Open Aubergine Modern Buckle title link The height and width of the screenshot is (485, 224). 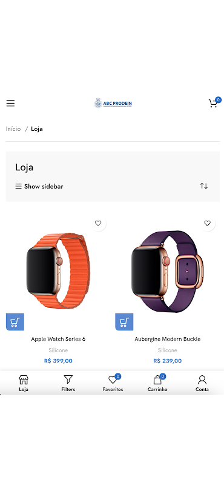pyautogui.click(x=168, y=339)
